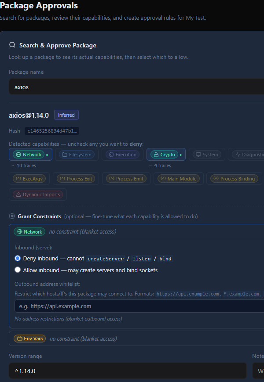Click the globe icon in the Network capability chip
This screenshot has width=264, height=382.
tap(18, 155)
